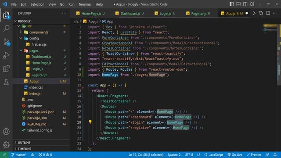Open the Extensions view
Viewport: 281px width, 158px height.
(6, 68)
